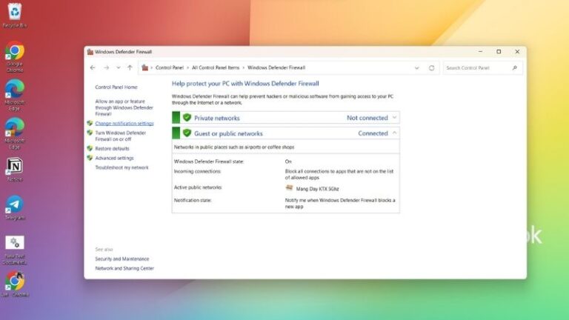This screenshot has width=569, height=320.
Task: Click 'Restore defaults' link
Action: pos(112,148)
